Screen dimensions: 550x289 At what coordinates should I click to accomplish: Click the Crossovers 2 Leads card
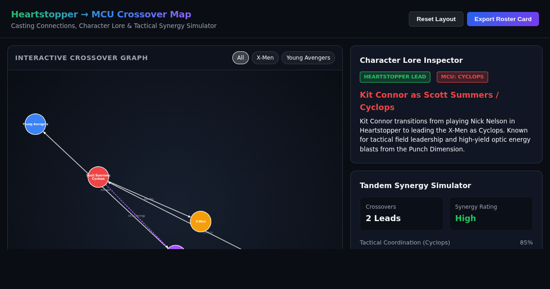pyautogui.click(x=401, y=214)
